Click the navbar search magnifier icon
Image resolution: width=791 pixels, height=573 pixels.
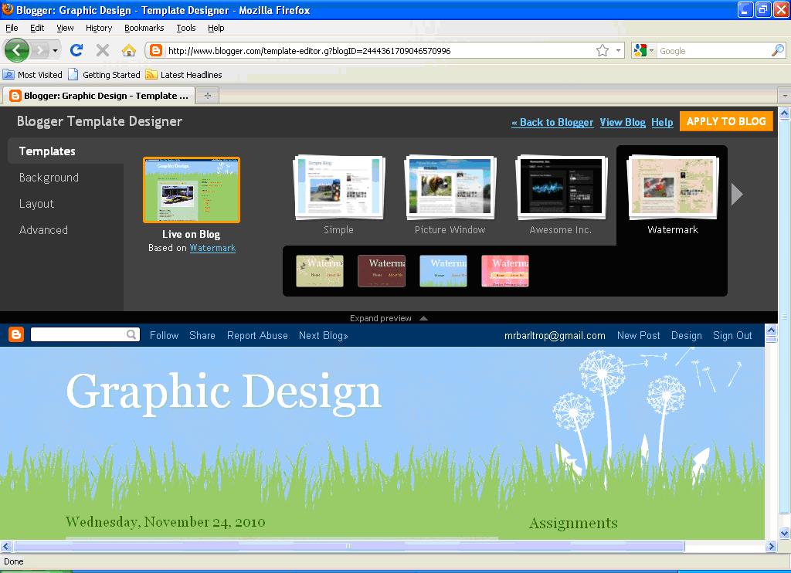pos(131,334)
